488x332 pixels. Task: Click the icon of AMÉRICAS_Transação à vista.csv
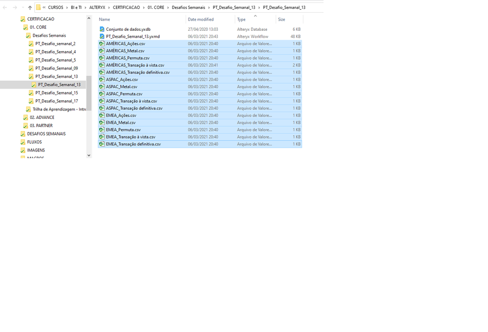click(x=102, y=65)
